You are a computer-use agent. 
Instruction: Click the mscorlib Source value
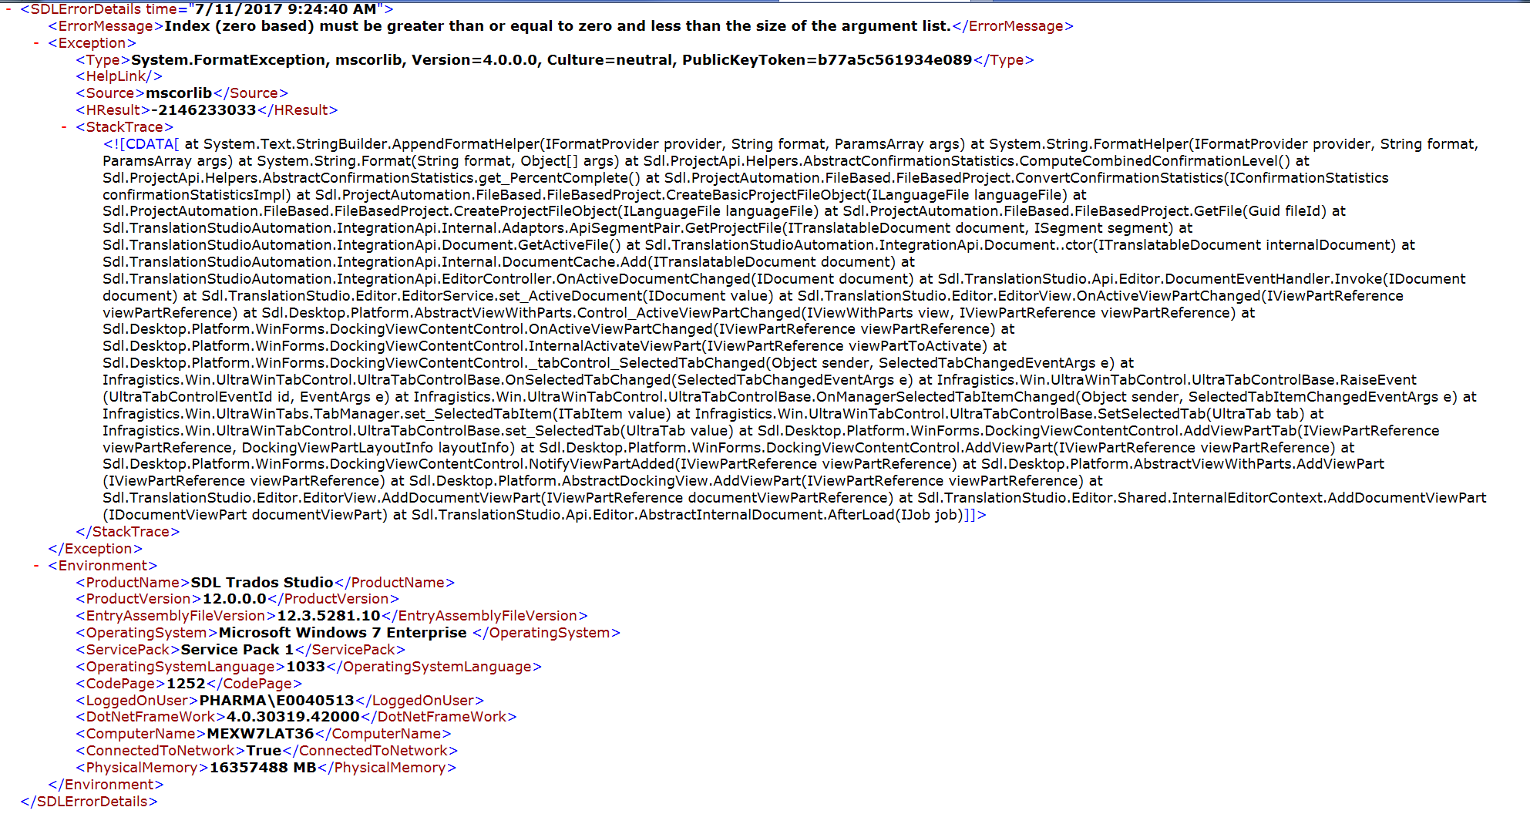pos(179,93)
